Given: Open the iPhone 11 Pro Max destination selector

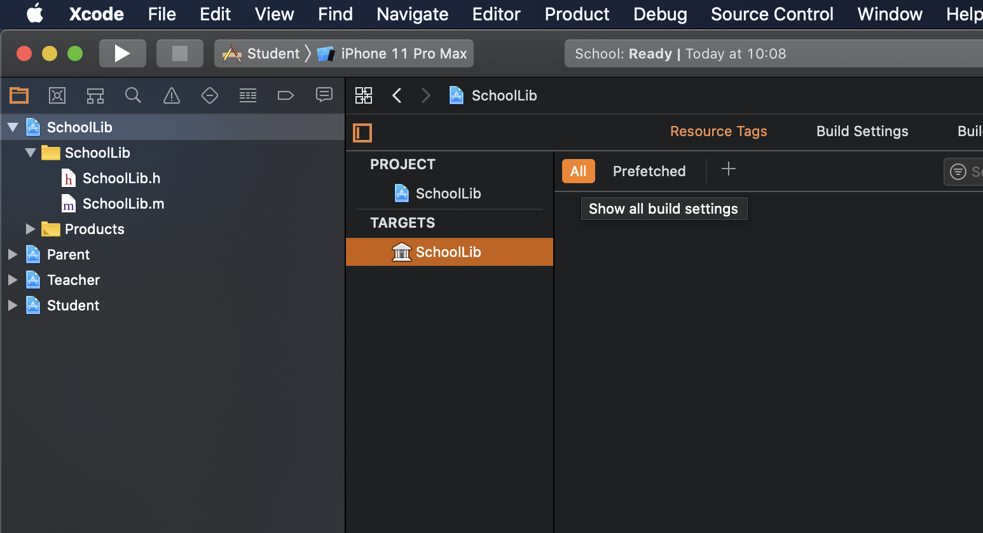Looking at the screenshot, I should pyautogui.click(x=392, y=53).
